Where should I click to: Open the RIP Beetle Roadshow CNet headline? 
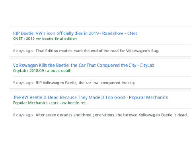click(75, 33)
